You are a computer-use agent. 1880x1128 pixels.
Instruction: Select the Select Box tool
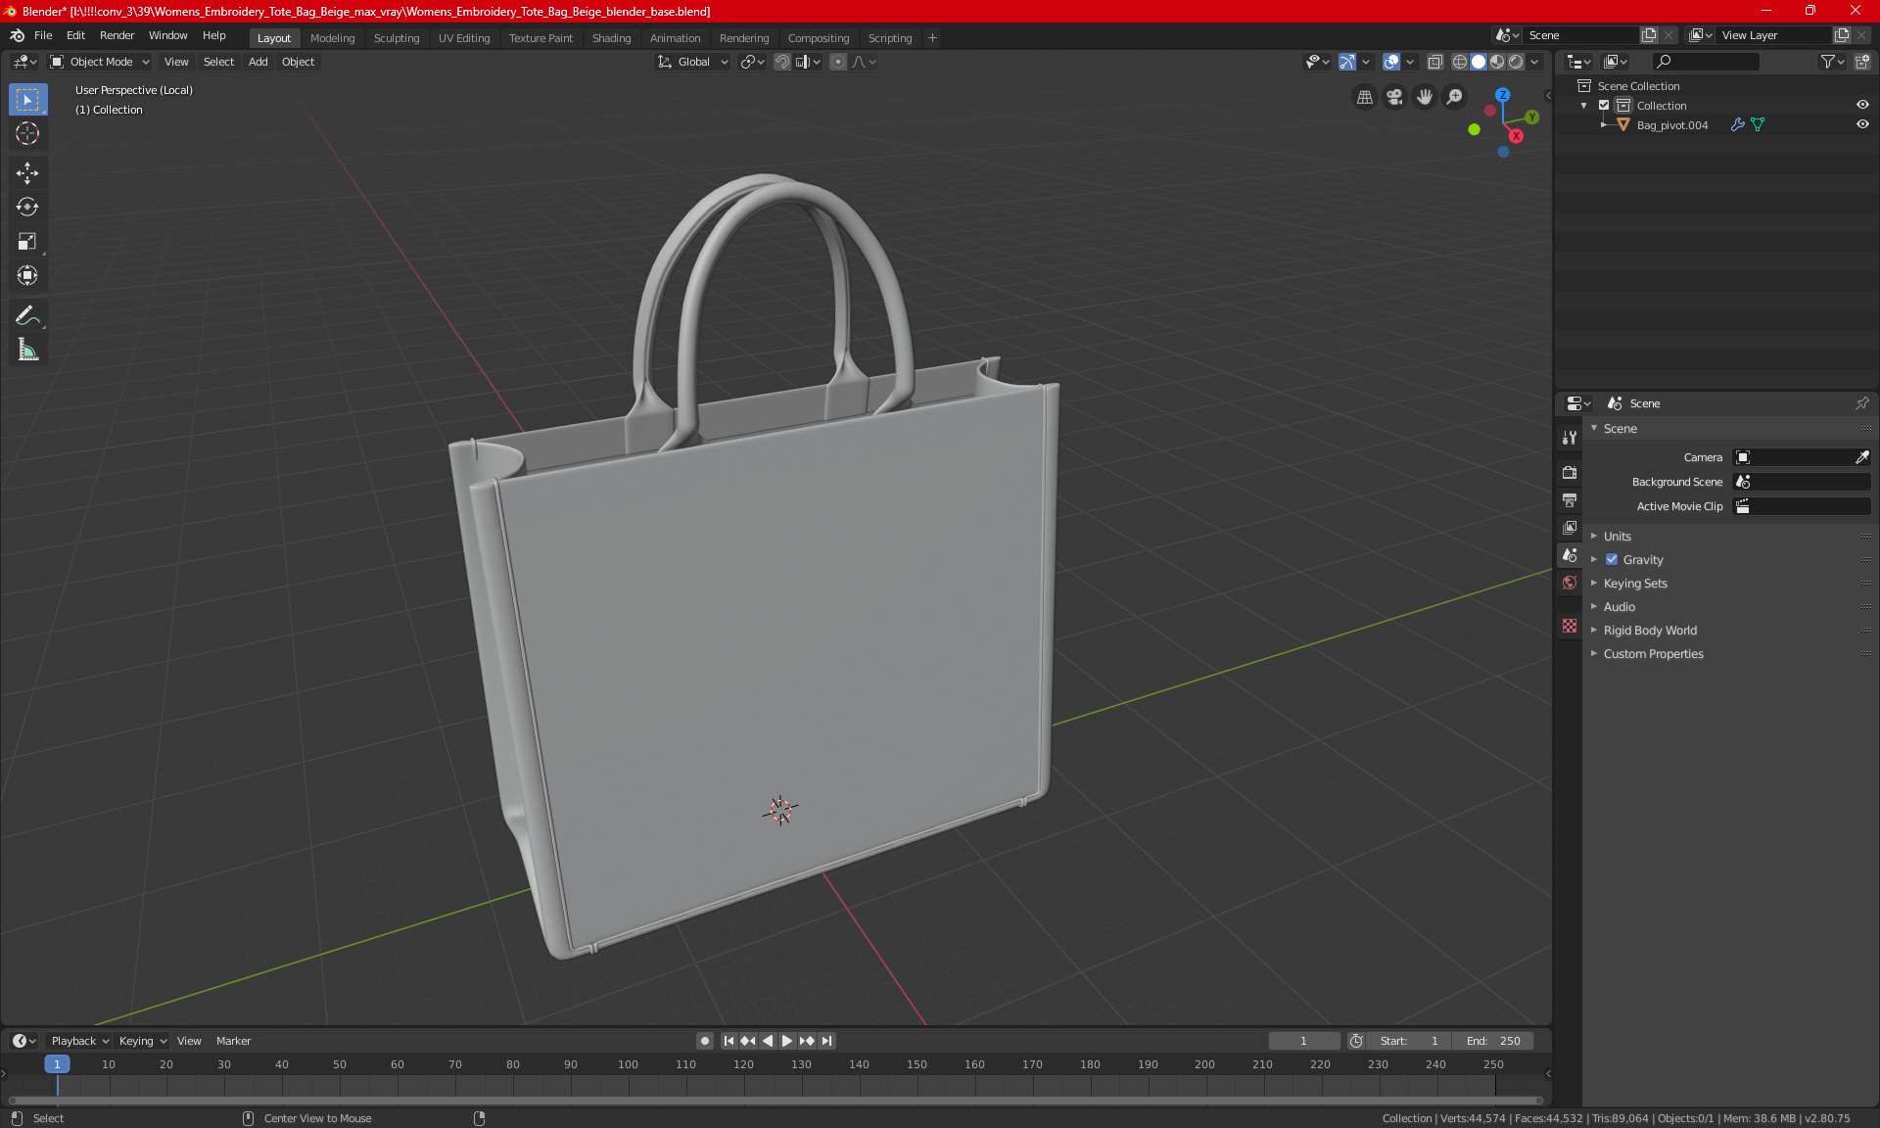pyautogui.click(x=27, y=99)
